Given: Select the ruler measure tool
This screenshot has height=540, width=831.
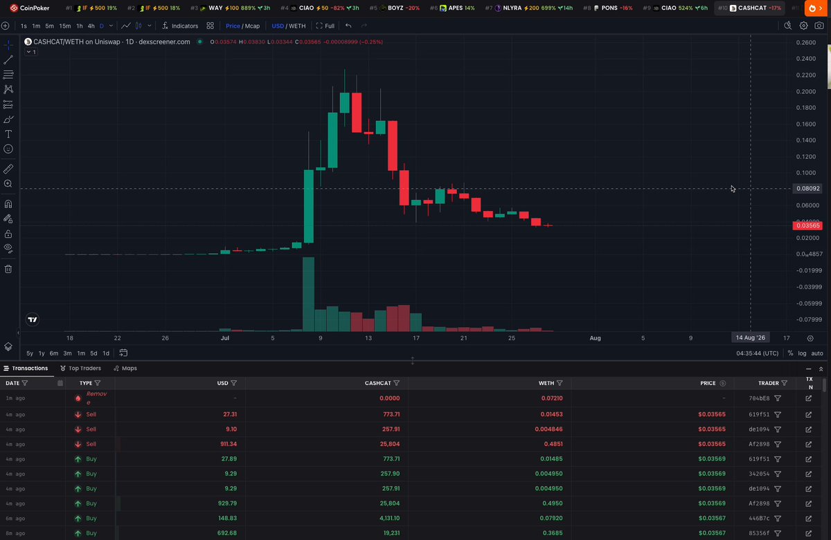Looking at the screenshot, I should (x=8, y=169).
